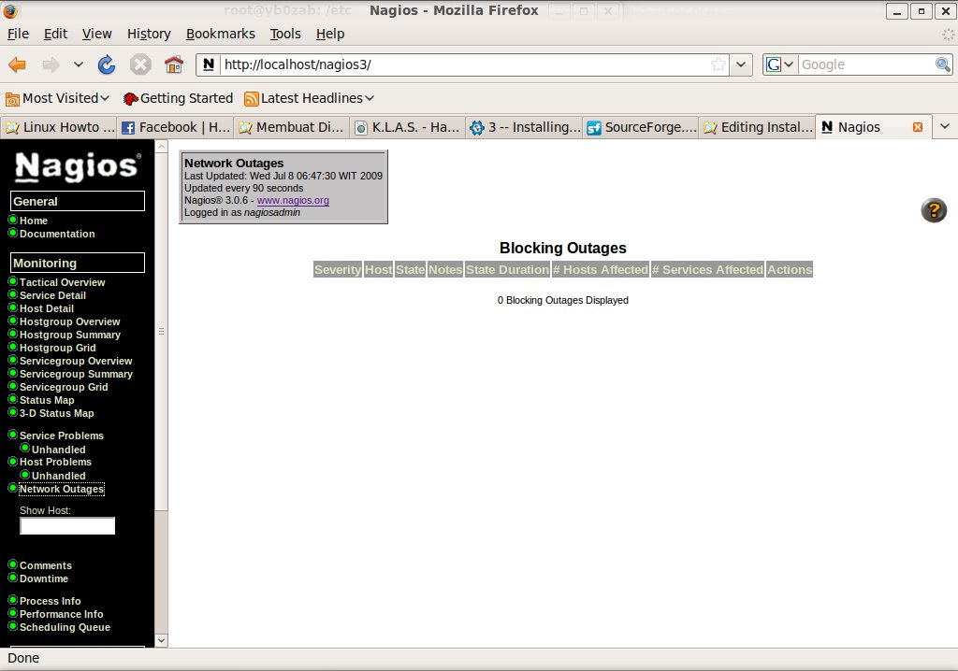
Task: Click the Stop loading icon
Action: point(140,64)
